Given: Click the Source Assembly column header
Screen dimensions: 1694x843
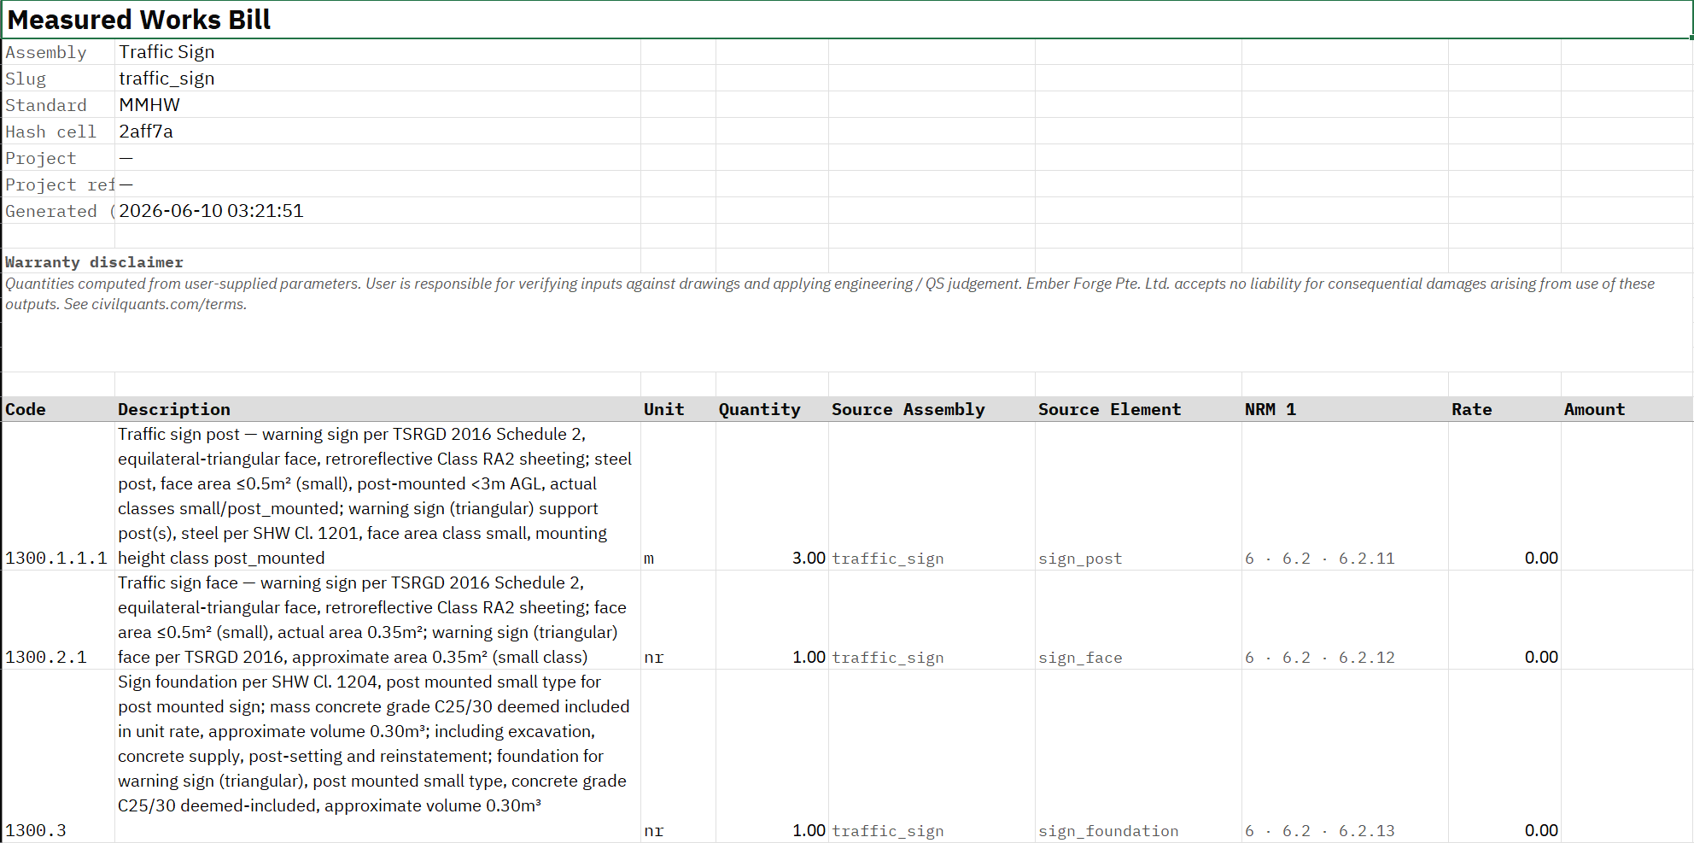Looking at the screenshot, I should coord(932,409).
